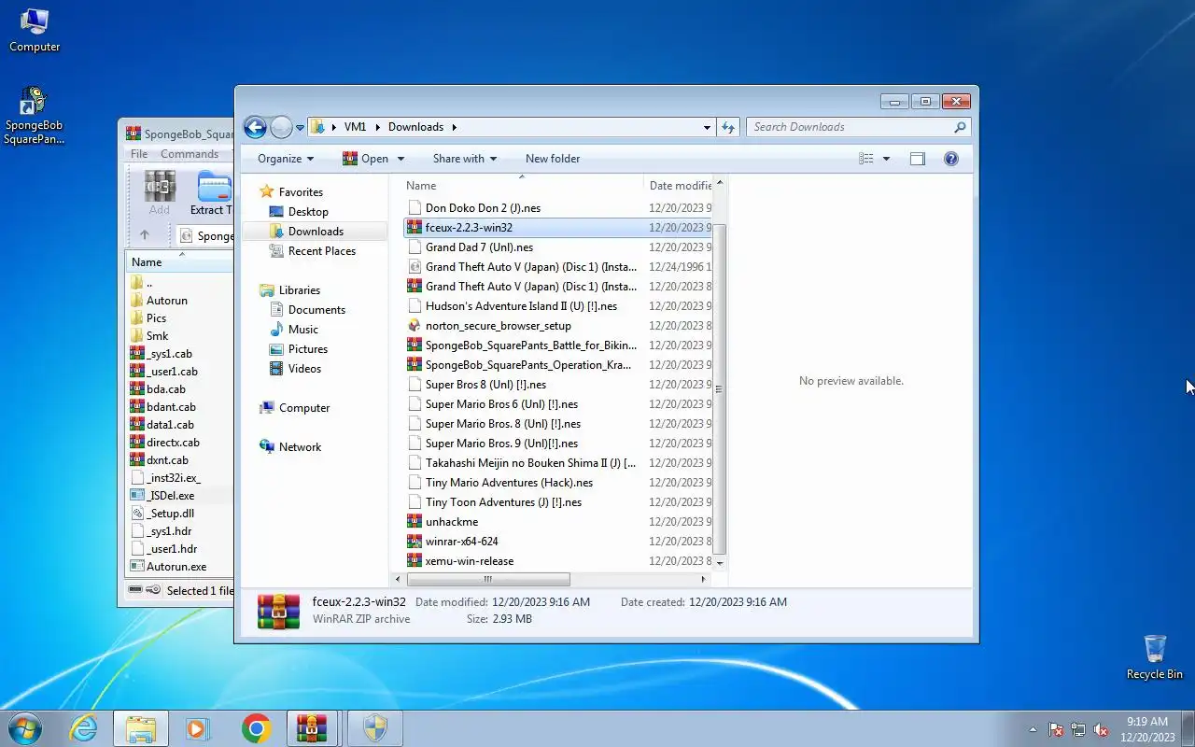The width and height of the screenshot is (1195, 747).
Task: Click the SpongeBob SquarePants desktop shortcut
Action: pyautogui.click(x=35, y=116)
